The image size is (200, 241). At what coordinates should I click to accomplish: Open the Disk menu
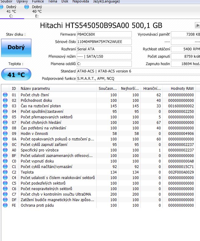click(x=65, y=2)
